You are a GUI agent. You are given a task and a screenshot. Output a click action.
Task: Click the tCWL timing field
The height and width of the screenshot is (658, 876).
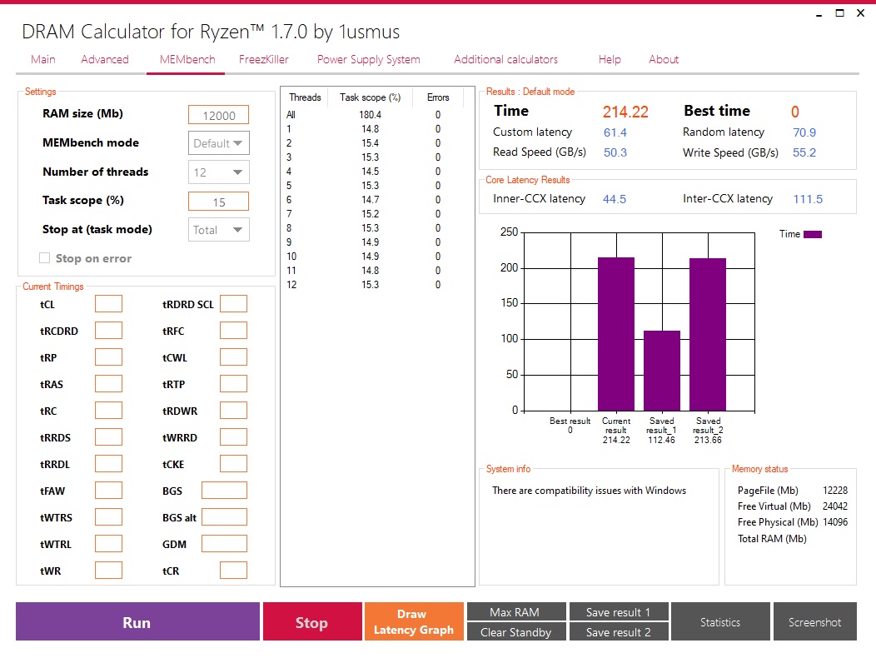click(x=233, y=357)
